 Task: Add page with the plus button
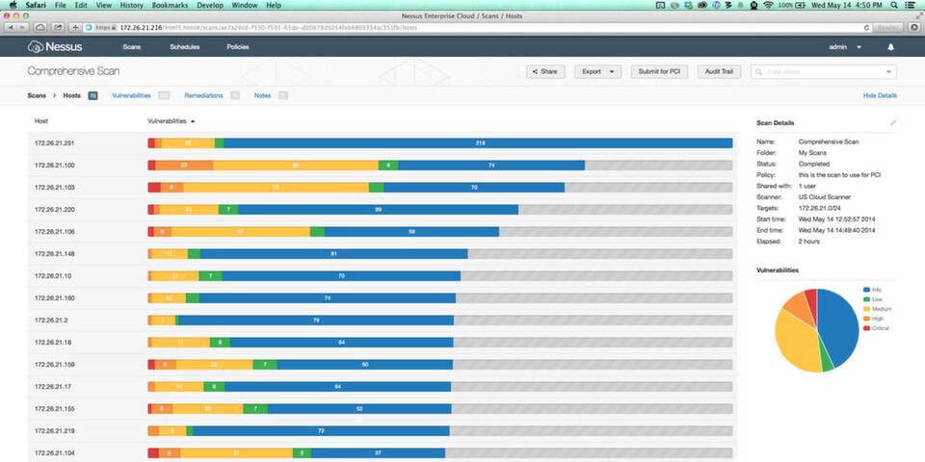75,27
